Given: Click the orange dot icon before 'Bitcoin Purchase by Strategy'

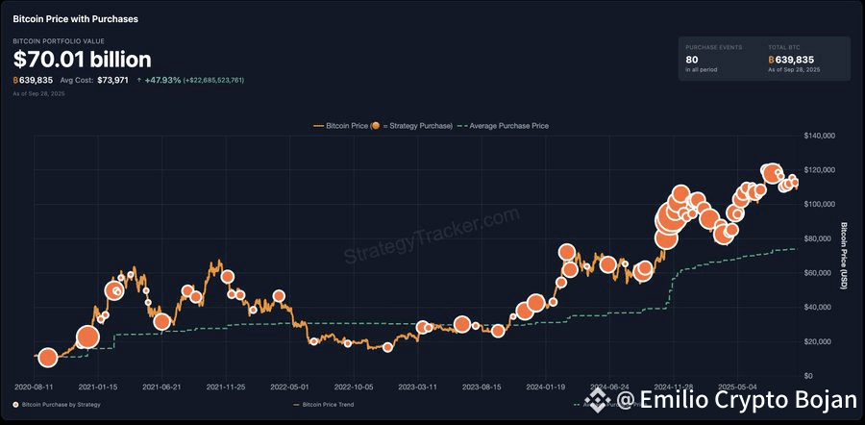Looking at the screenshot, I should [15, 405].
